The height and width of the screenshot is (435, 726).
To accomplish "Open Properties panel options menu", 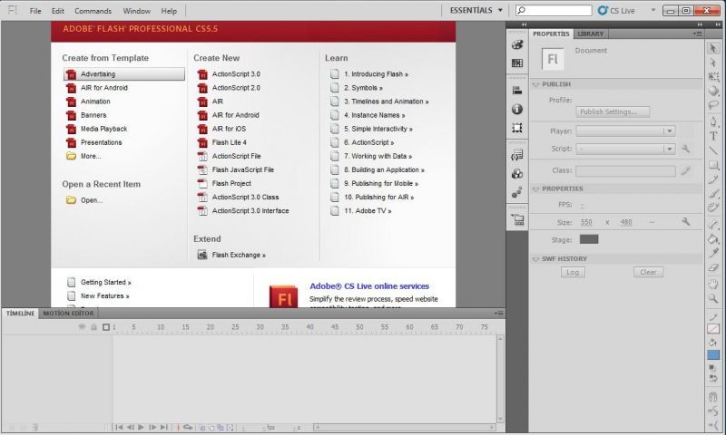I will 697,34.
